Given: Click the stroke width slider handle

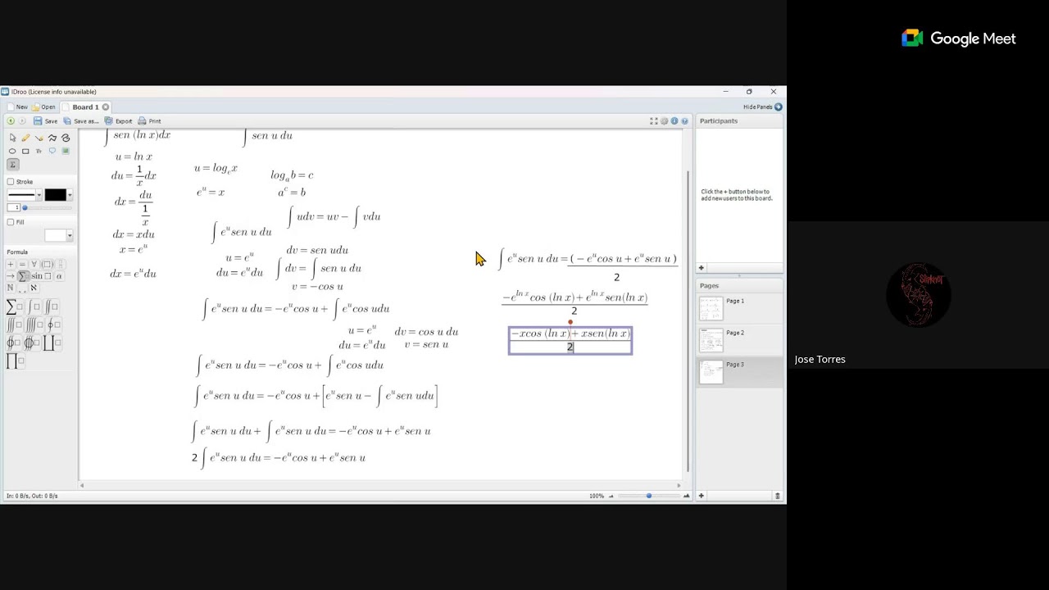Looking at the screenshot, I should (25, 208).
